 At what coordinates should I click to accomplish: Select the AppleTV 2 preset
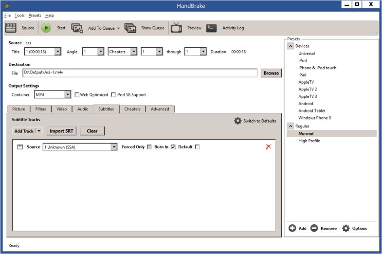pyautogui.click(x=308, y=89)
